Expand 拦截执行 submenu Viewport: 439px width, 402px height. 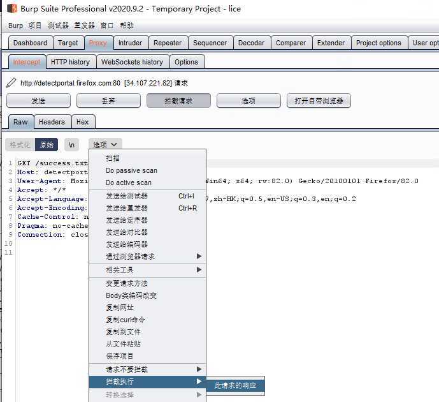148,382
